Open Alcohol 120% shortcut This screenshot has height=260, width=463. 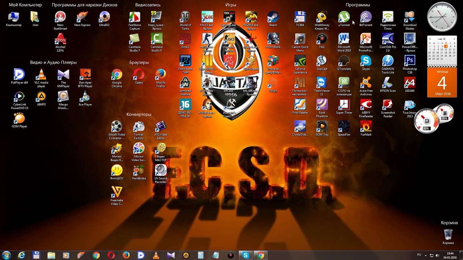[60, 43]
